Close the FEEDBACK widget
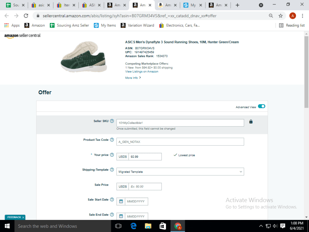The image size is (309, 232). pyautogui.click(x=23, y=217)
